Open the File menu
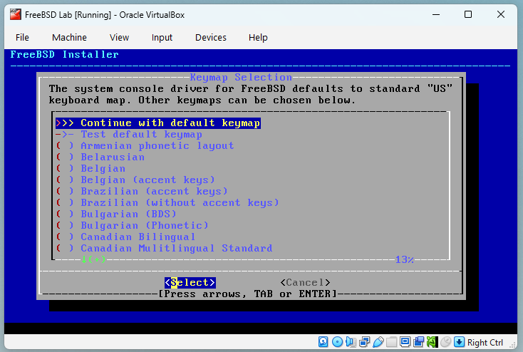Viewport: 523px width, 352px height. pyautogui.click(x=22, y=37)
